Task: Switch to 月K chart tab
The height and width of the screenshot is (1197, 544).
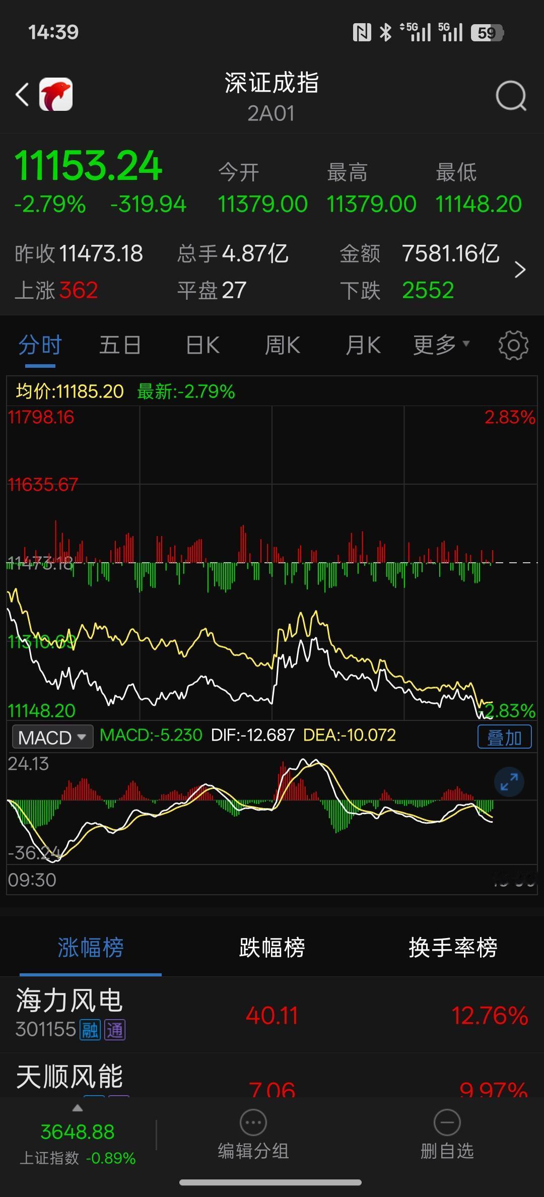Action: [363, 346]
